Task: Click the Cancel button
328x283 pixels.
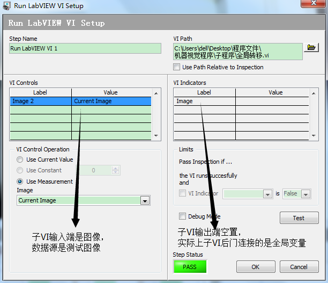Action: coord(299,267)
